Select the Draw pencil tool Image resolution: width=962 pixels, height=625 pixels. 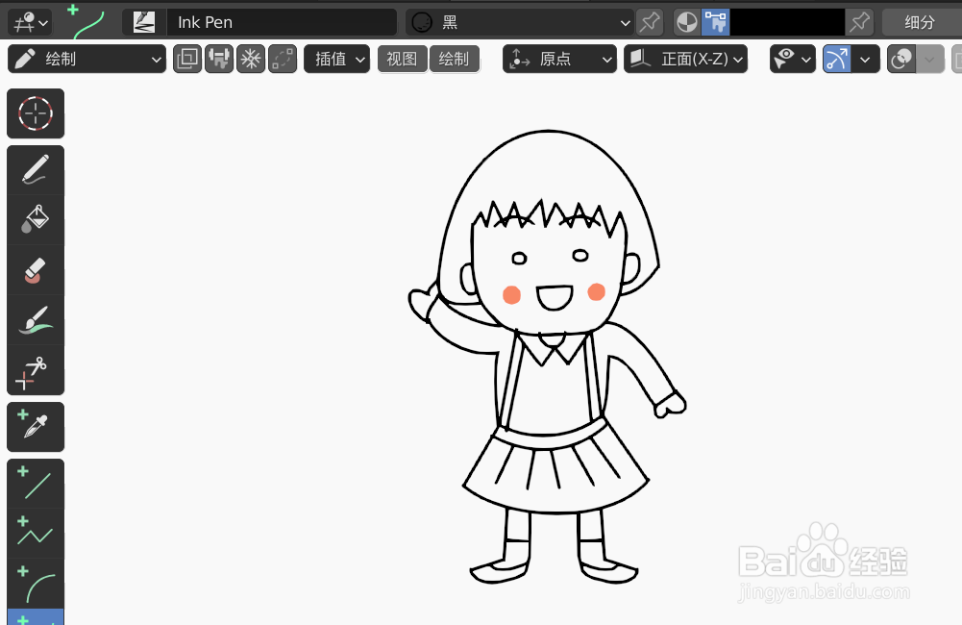pos(36,170)
